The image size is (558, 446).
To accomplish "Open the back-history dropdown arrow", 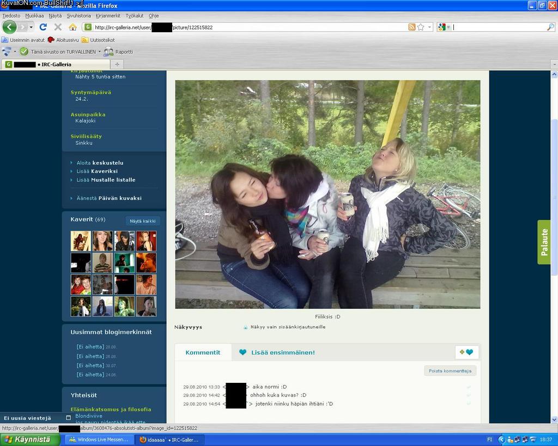I will (31, 27).
